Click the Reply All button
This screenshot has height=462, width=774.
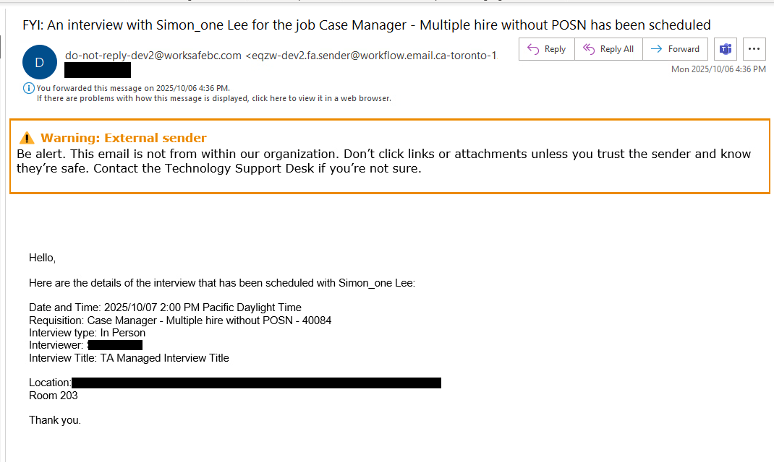pyautogui.click(x=608, y=49)
